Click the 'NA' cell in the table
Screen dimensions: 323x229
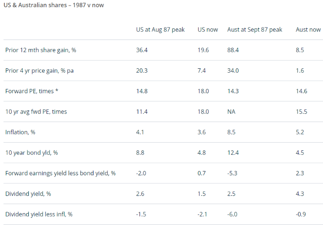click(x=231, y=112)
